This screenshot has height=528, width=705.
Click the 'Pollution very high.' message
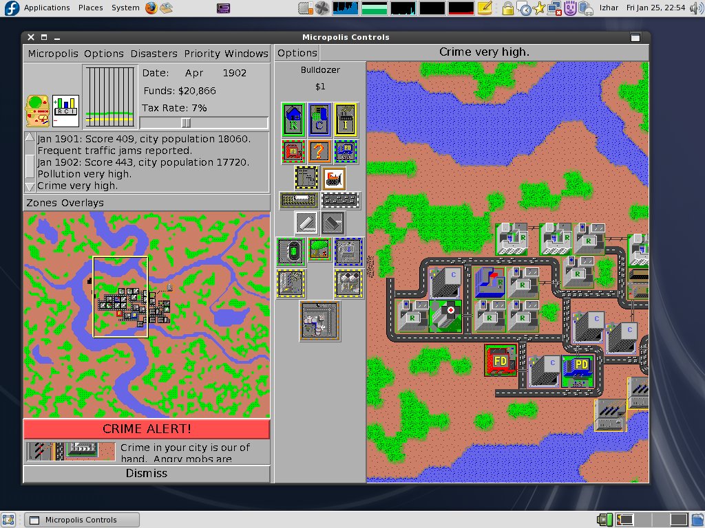tap(84, 174)
